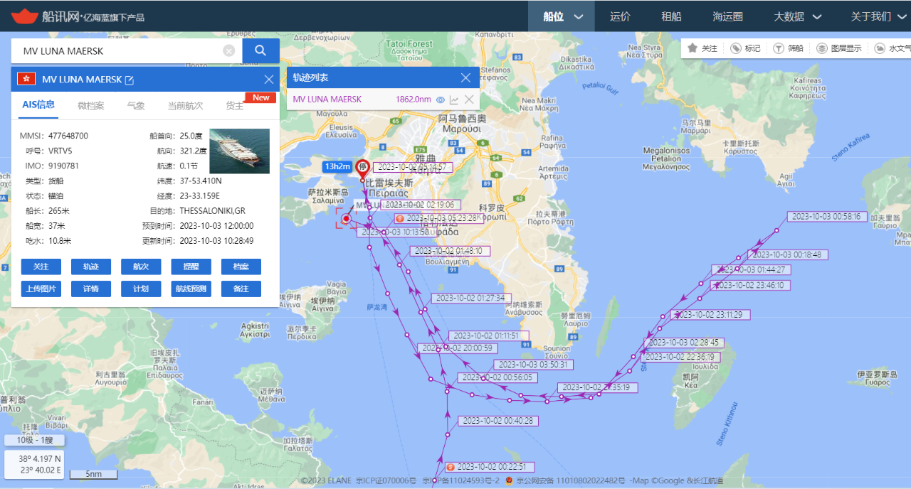Image resolution: width=911 pixels, height=489 pixels.
Task: Toggle track visibility eye for MV LUNA MAERSK
Action: tap(441, 100)
